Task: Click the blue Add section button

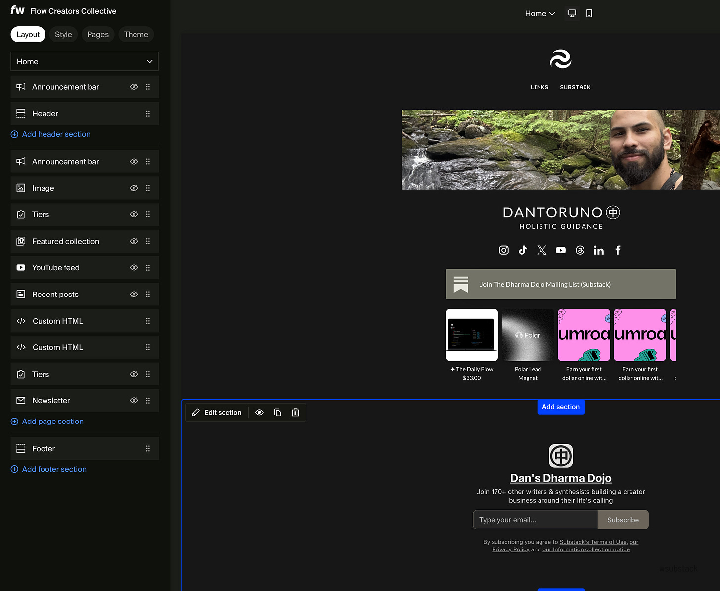Action: 561,407
